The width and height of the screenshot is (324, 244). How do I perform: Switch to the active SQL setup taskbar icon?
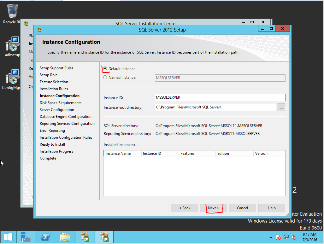click(x=104, y=237)
